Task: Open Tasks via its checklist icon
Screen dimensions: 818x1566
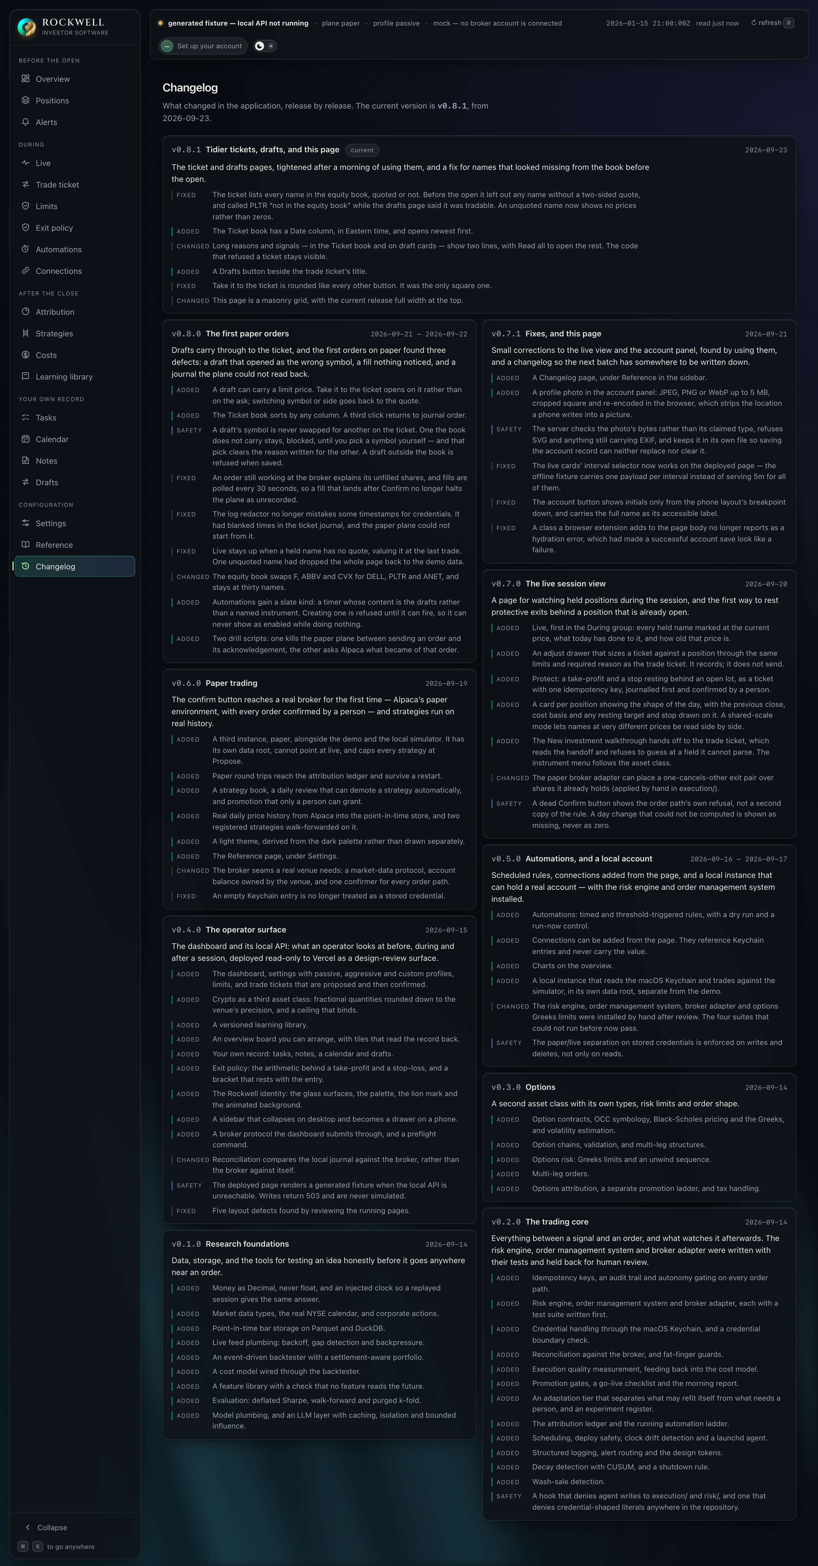Action: click(26, 418)
